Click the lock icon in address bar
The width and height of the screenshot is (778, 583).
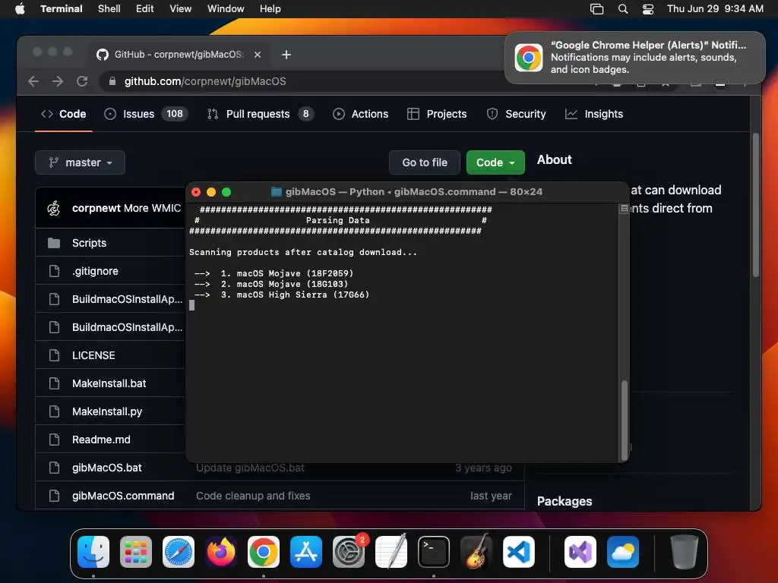pyautogui.click(x=112, y=81)
